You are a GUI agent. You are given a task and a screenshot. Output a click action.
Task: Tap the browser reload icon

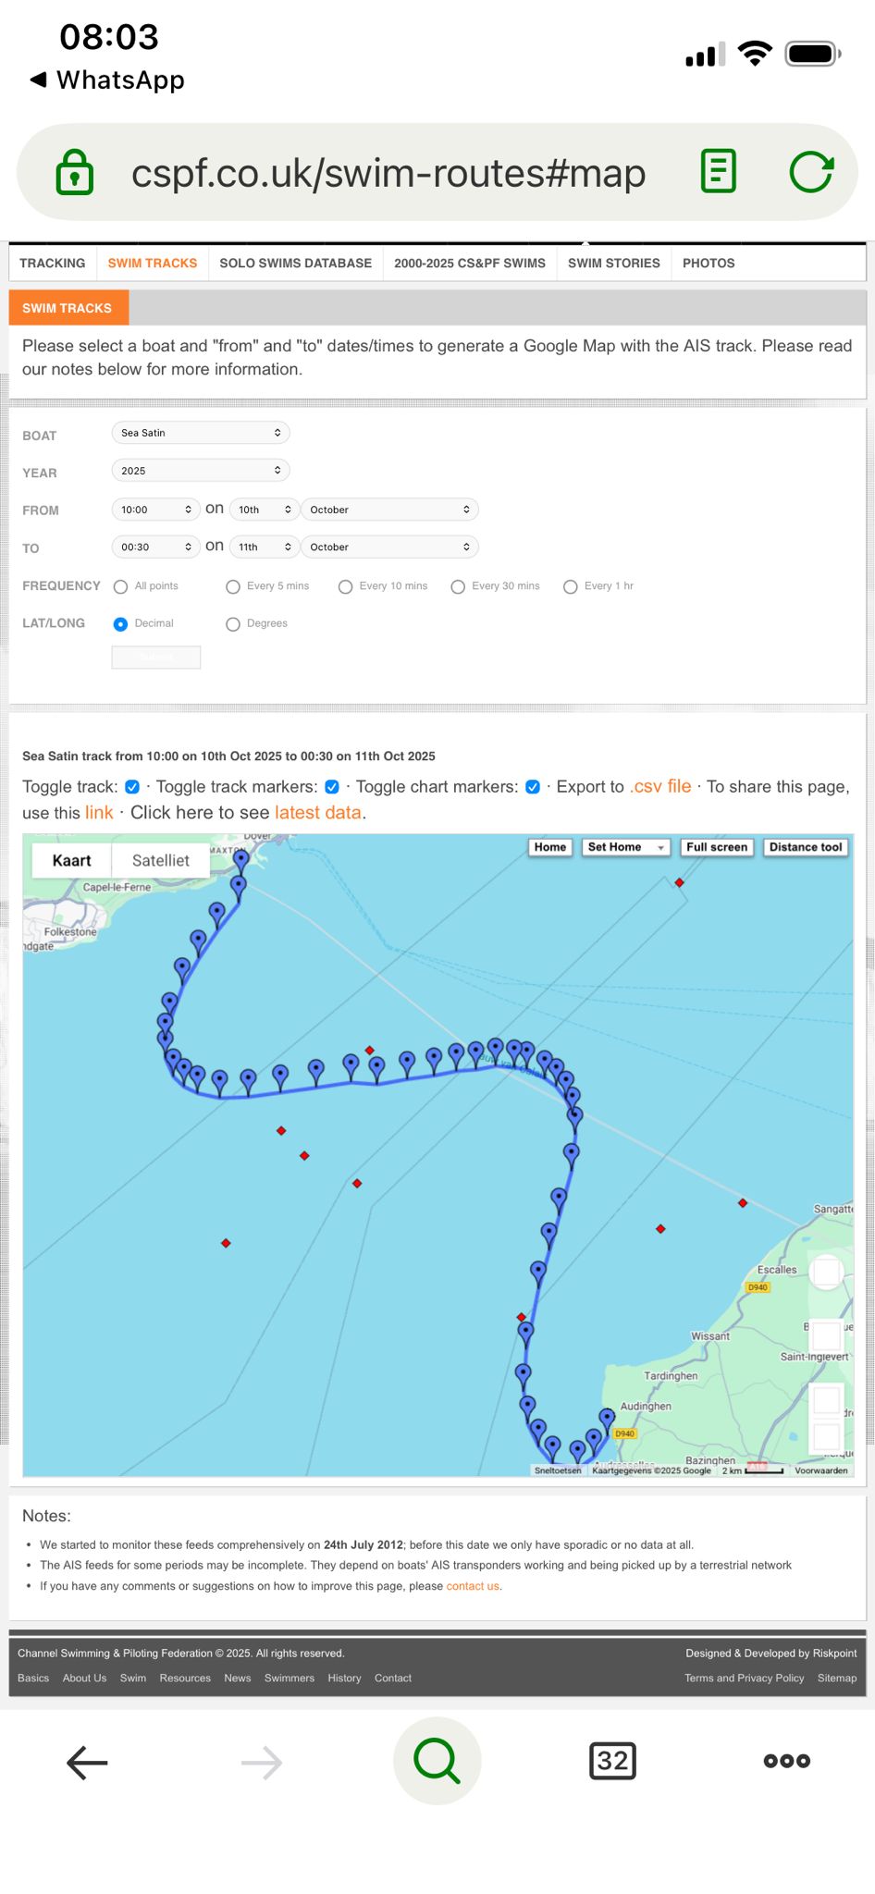coord(811,172)
